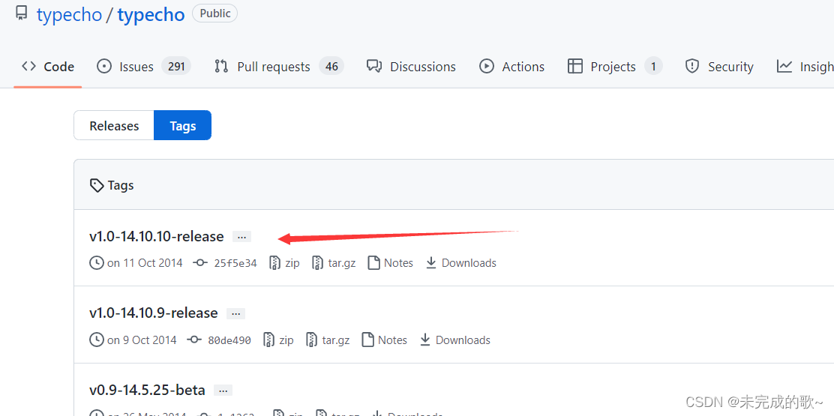View Notes for v1.0-14.10.9-release
Viewport: 834px width, 416px height.
coord(392,340)
